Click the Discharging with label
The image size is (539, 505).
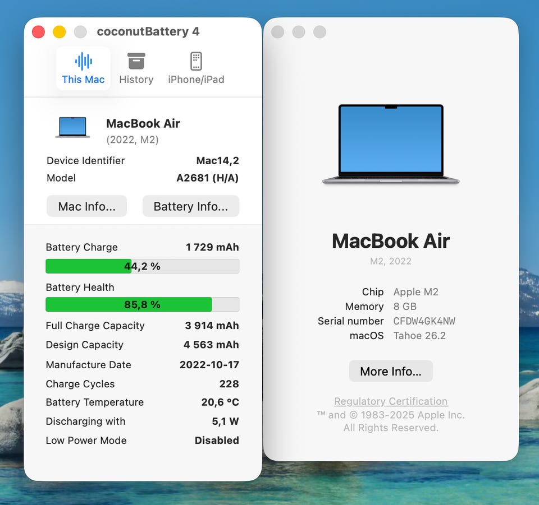[85, 421]
